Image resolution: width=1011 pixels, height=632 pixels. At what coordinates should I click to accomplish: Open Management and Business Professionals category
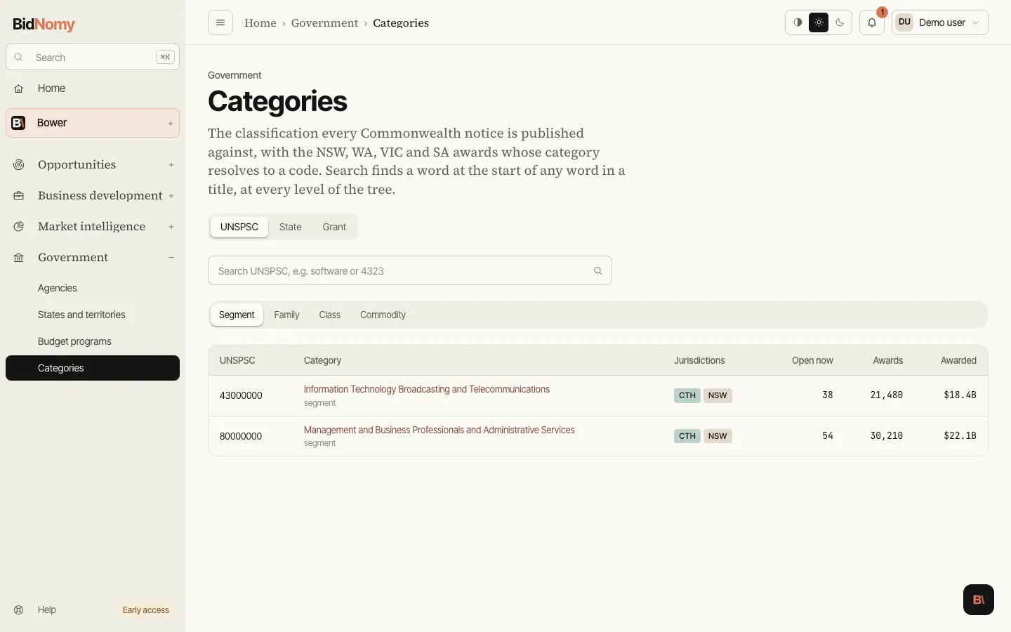point(440,430)
